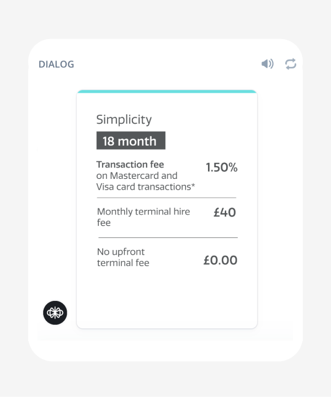
Task: Open the round black assistant avatar
Action: click(x=55, y=313)
